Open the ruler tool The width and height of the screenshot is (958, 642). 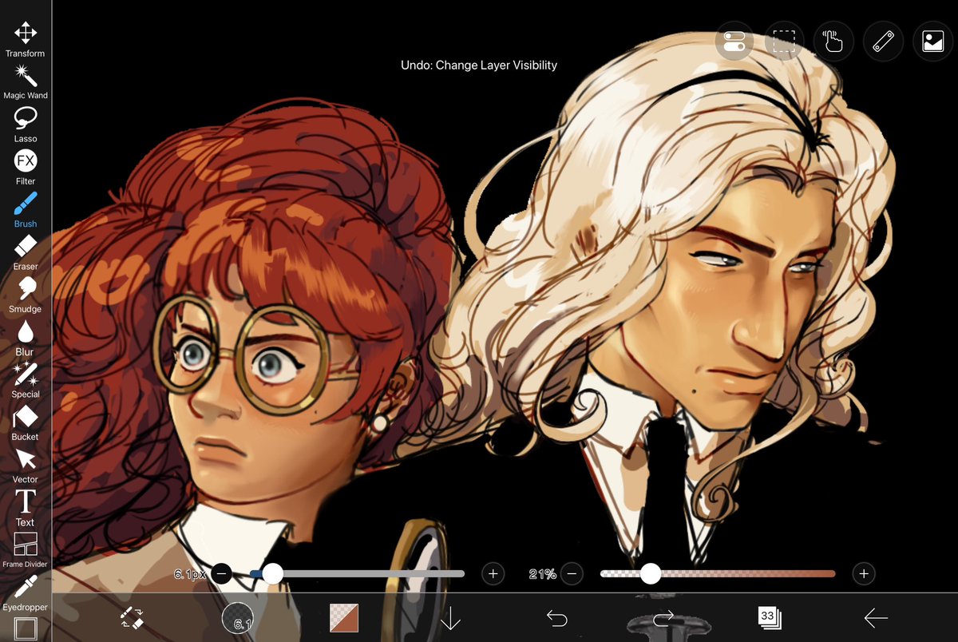pos(883,41)
